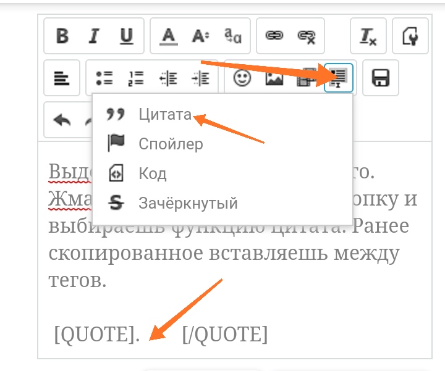445x371 pixels.
Task: Toggle underline formatting
Action: point(127,36)
